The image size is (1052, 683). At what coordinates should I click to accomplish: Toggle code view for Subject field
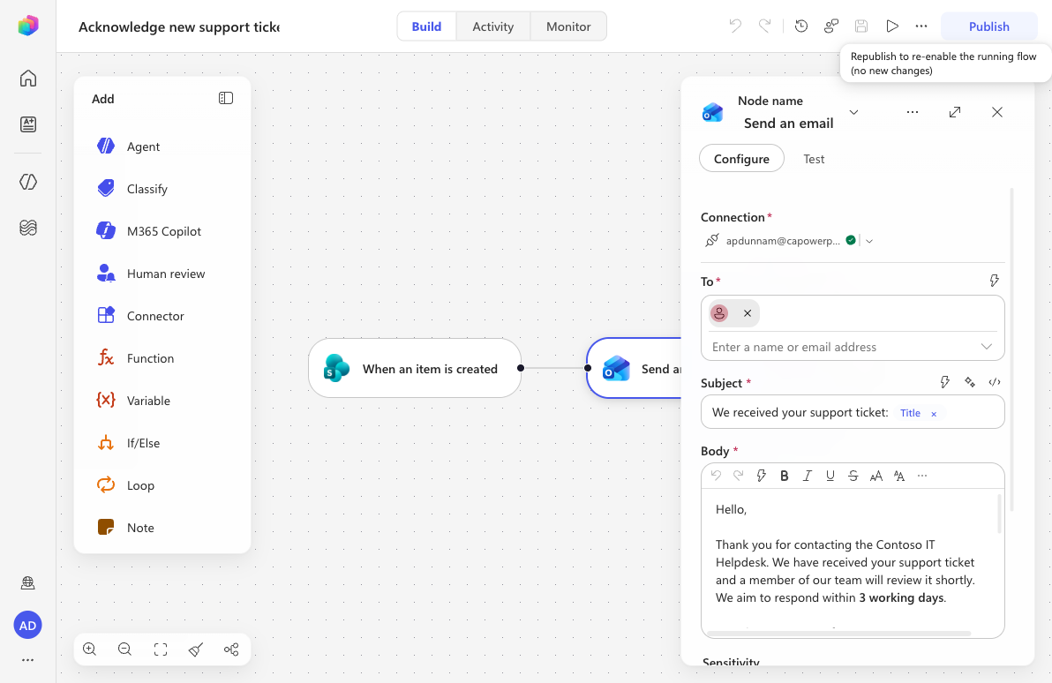995,382
